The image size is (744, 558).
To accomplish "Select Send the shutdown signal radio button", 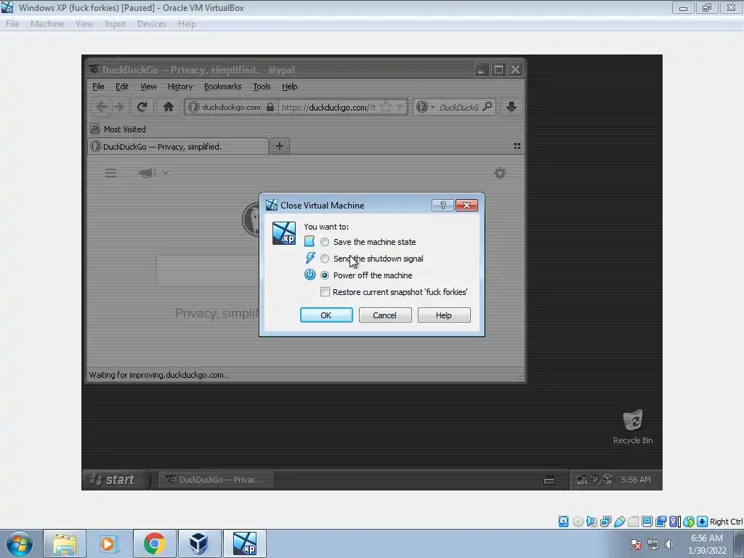I will 325,259.
